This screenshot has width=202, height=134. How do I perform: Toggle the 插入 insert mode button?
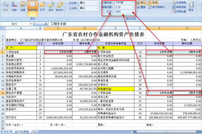click(141, 3)
